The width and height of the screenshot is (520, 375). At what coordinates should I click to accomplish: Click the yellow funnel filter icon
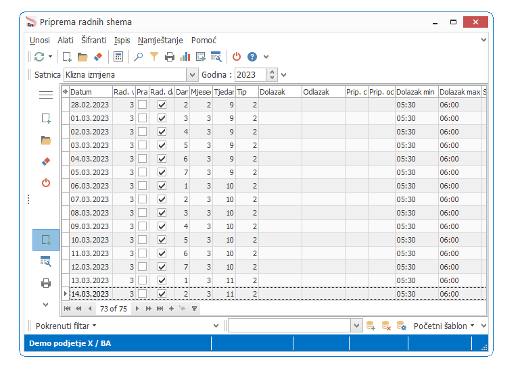coord(154,57)
